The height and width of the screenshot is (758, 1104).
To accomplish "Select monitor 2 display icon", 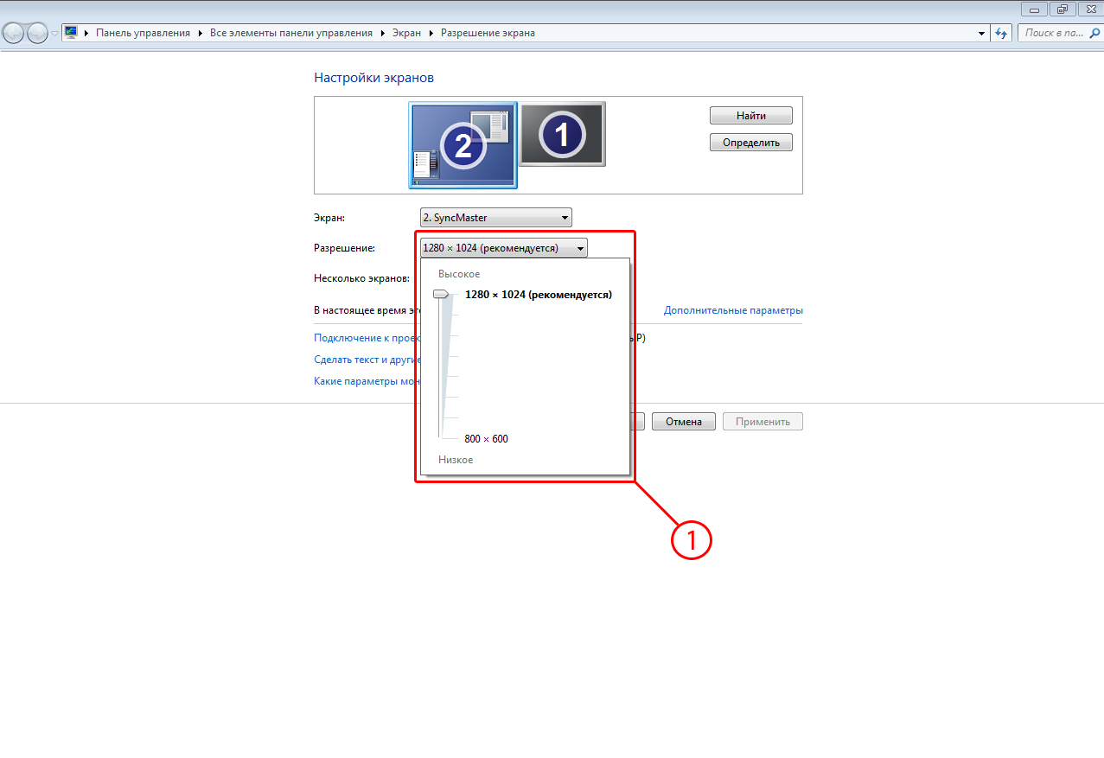I will [x=463, y=144].
